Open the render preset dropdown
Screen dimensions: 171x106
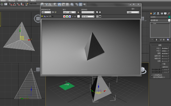point(88,12)
